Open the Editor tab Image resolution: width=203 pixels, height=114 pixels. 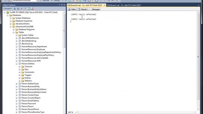tap(72, 9)
